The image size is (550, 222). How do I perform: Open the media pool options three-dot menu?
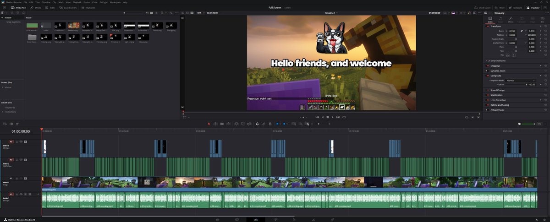coord(178,13)
